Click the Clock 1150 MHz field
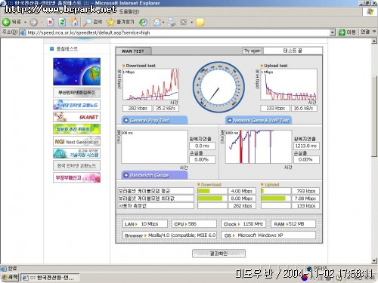 [x=243, y=223]
